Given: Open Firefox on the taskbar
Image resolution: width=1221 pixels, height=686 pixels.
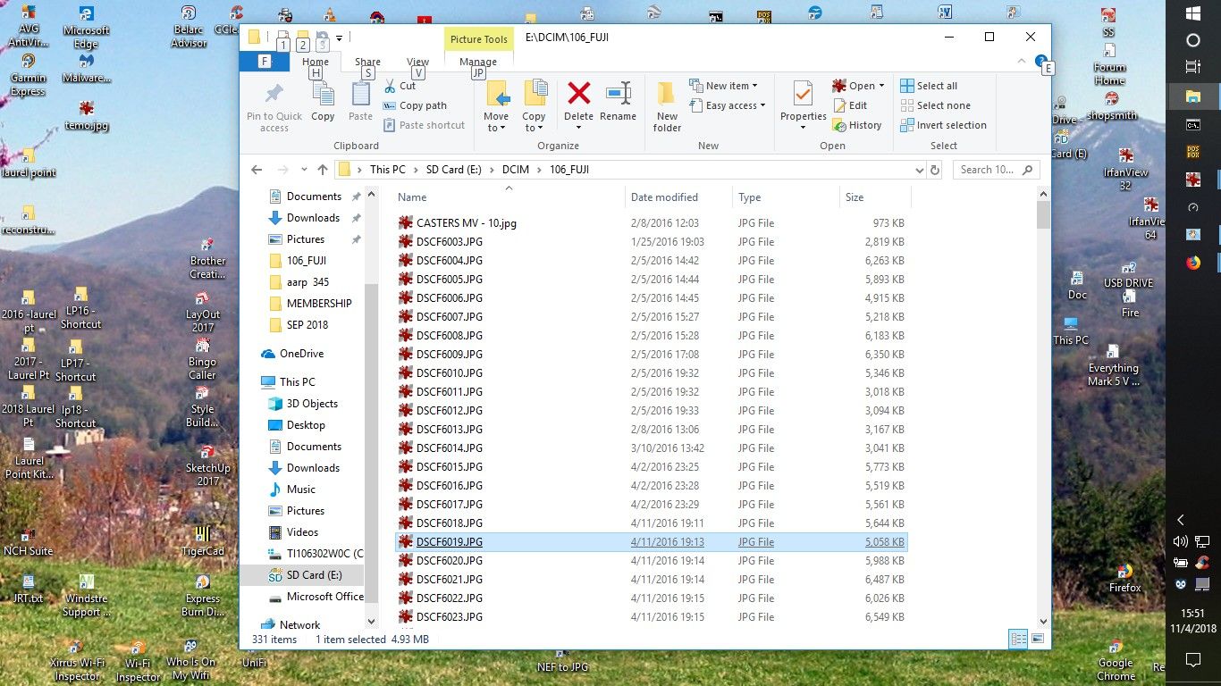Looking at the screenshot, I should [x=1192, y=263].
